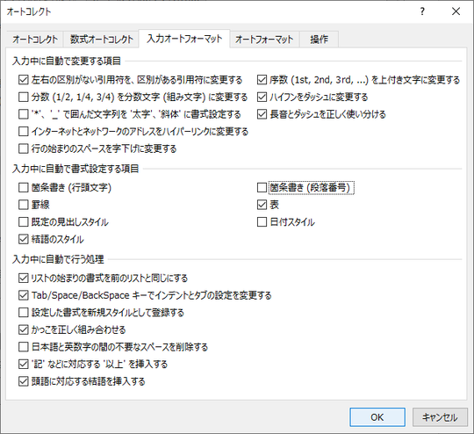This screenshot has width=474, height=434.
Task: Check the 罫線 option
Action: pos(24,205)
